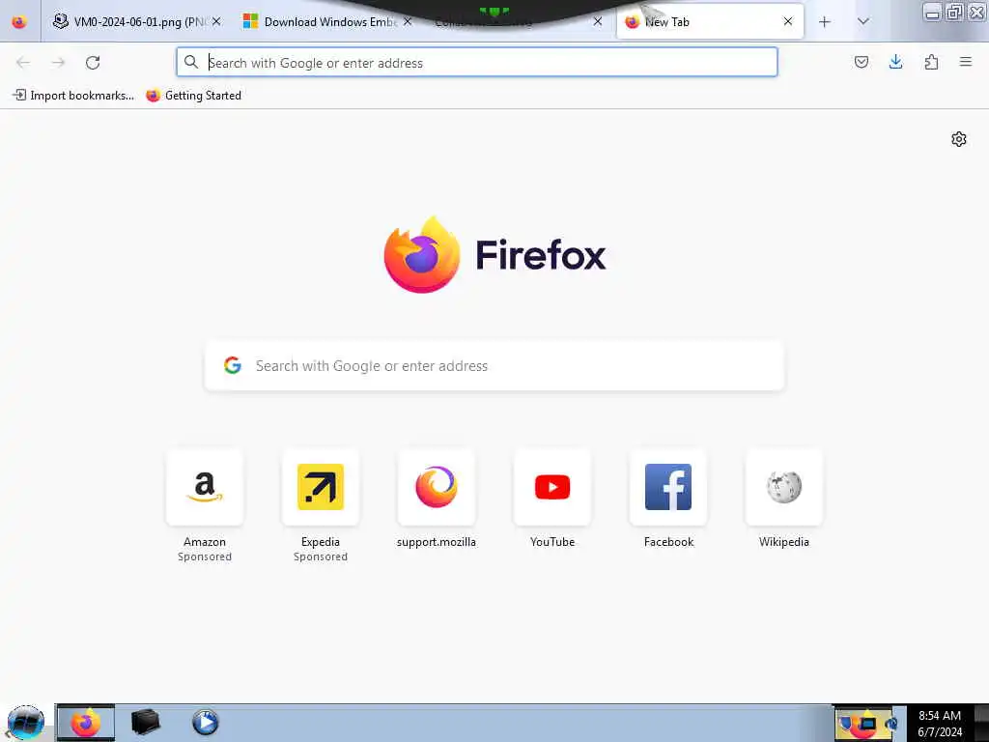Open a new tab with plus button
The height and width of the screenshot is (742, 989).
pos(825,22)
